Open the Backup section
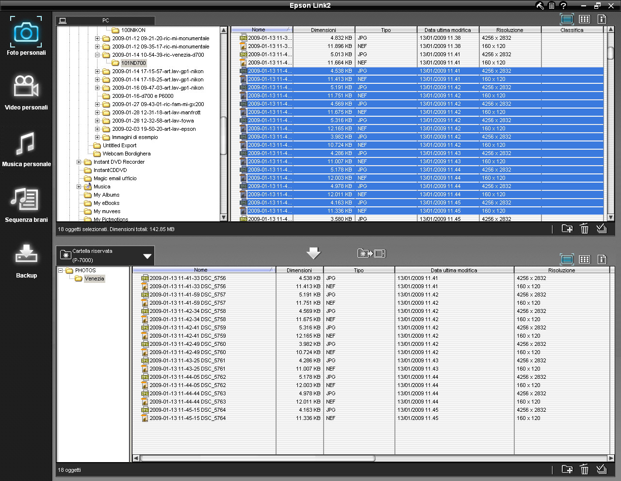The height and width of the screenshot is (481, 621). (26, 261)
